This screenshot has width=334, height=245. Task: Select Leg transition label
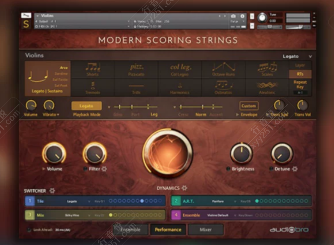coord(154,115)
